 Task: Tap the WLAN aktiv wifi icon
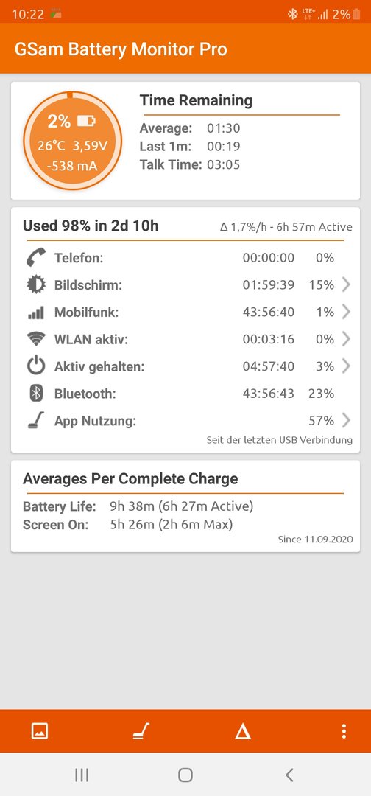(36, 339)
